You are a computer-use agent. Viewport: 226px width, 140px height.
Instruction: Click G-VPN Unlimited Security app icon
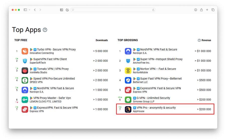[x=128, y=100]
